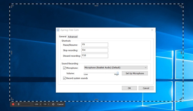Click Set Up Microphone button
Viewport: 193px width, 111px height.
click(x=135, y=73)
